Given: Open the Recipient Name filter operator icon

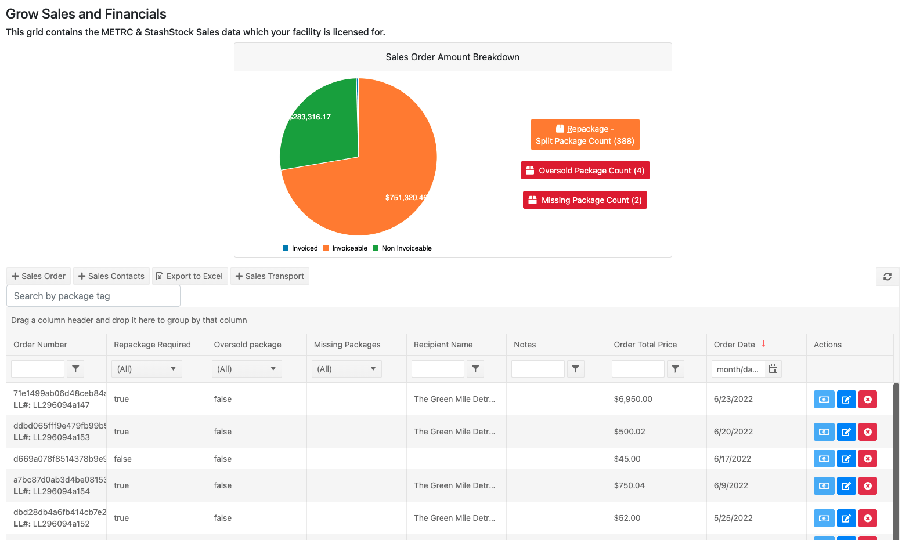Looking at the screenshot, I should [x=475, y=369].
